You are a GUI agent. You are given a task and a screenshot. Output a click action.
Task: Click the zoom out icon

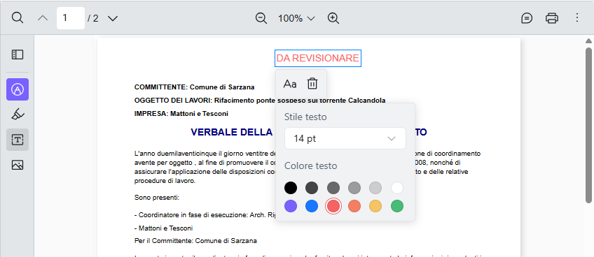tap(261, 18)
